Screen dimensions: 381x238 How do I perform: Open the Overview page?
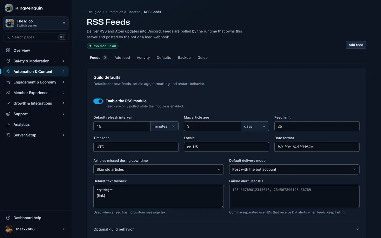click(x=36, y=50)
